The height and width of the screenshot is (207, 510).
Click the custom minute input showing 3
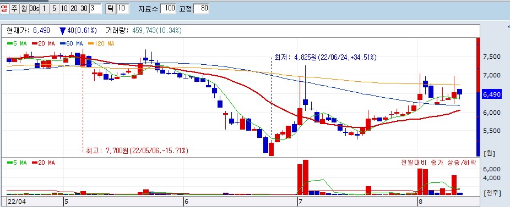click(x=95, y=8)
